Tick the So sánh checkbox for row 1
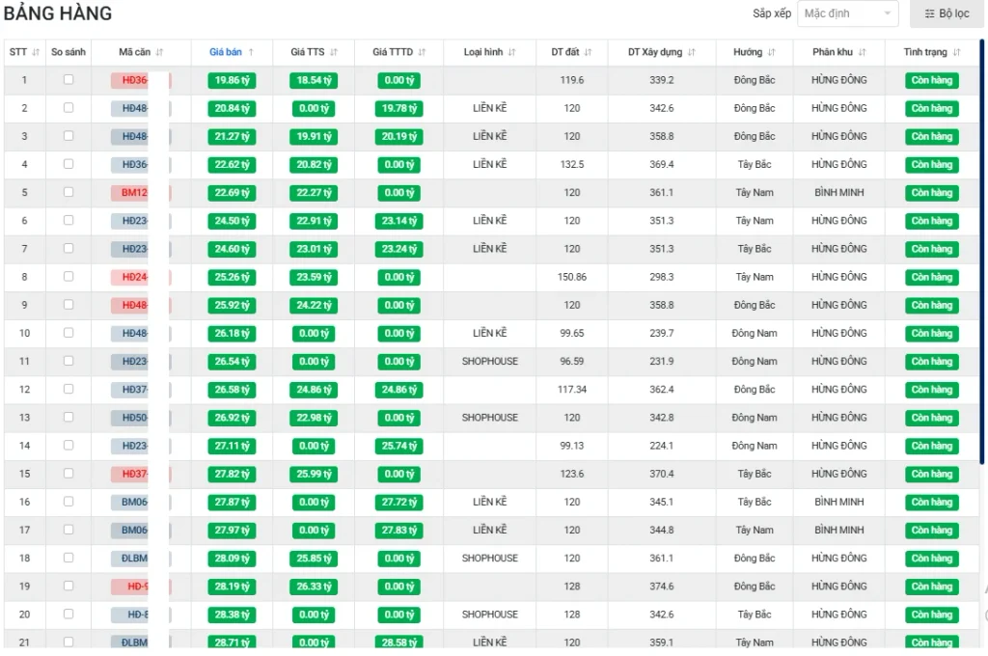The image size is (988, 656). click(x=69, y=79)
